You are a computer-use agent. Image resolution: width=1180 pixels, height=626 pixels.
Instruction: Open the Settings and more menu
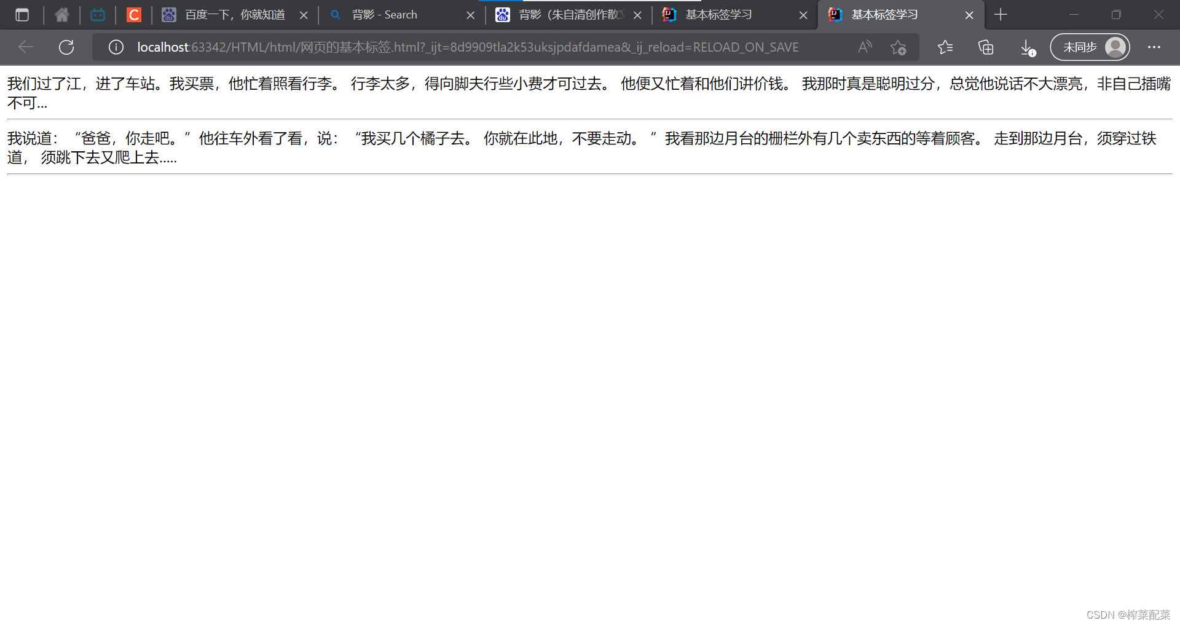(1154, 47)
